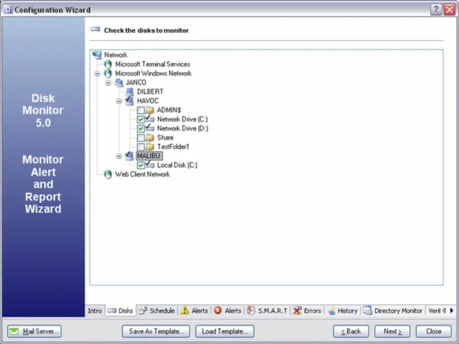Click the Close button at bottom
Image resolution: width=459 pixels, height=344 pixels.
pos(434,331)
